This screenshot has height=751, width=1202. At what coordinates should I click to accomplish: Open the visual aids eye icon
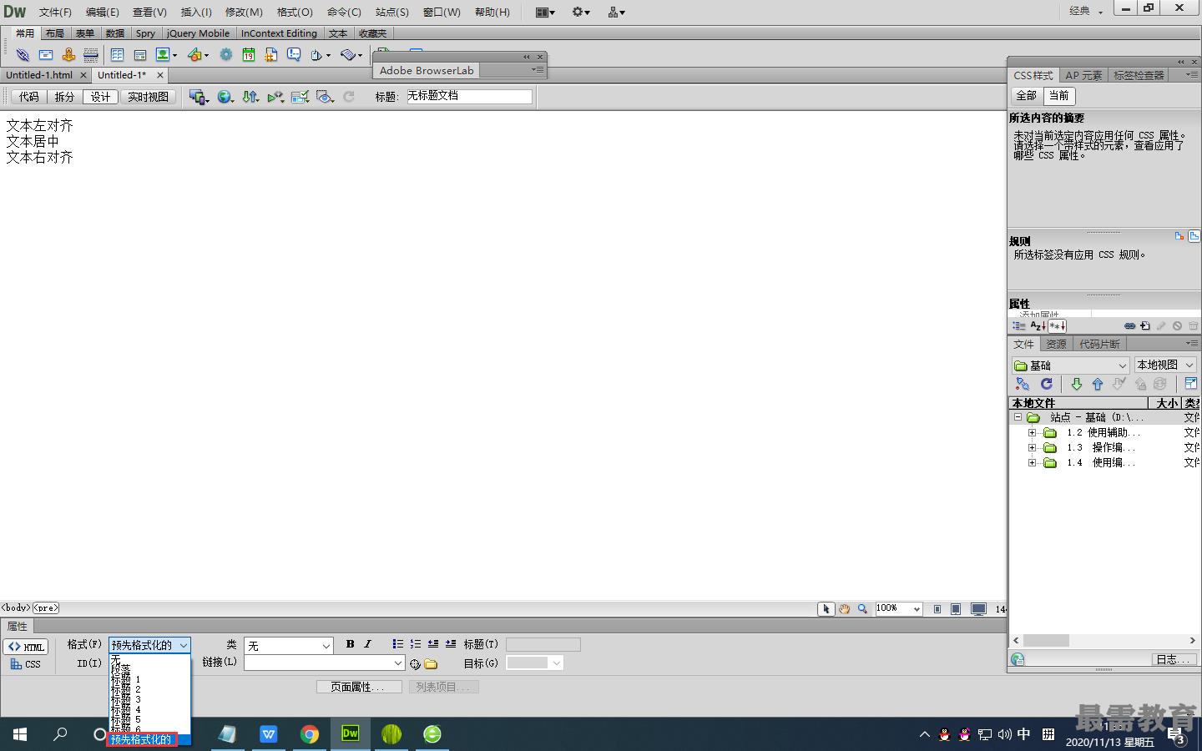(x=324, y=97)
